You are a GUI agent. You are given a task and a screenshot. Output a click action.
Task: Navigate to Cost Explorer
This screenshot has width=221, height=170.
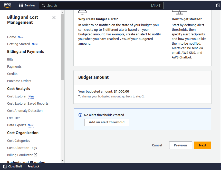click(17, 96)
